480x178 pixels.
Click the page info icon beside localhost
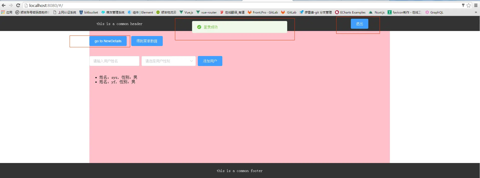click(26, 5)
